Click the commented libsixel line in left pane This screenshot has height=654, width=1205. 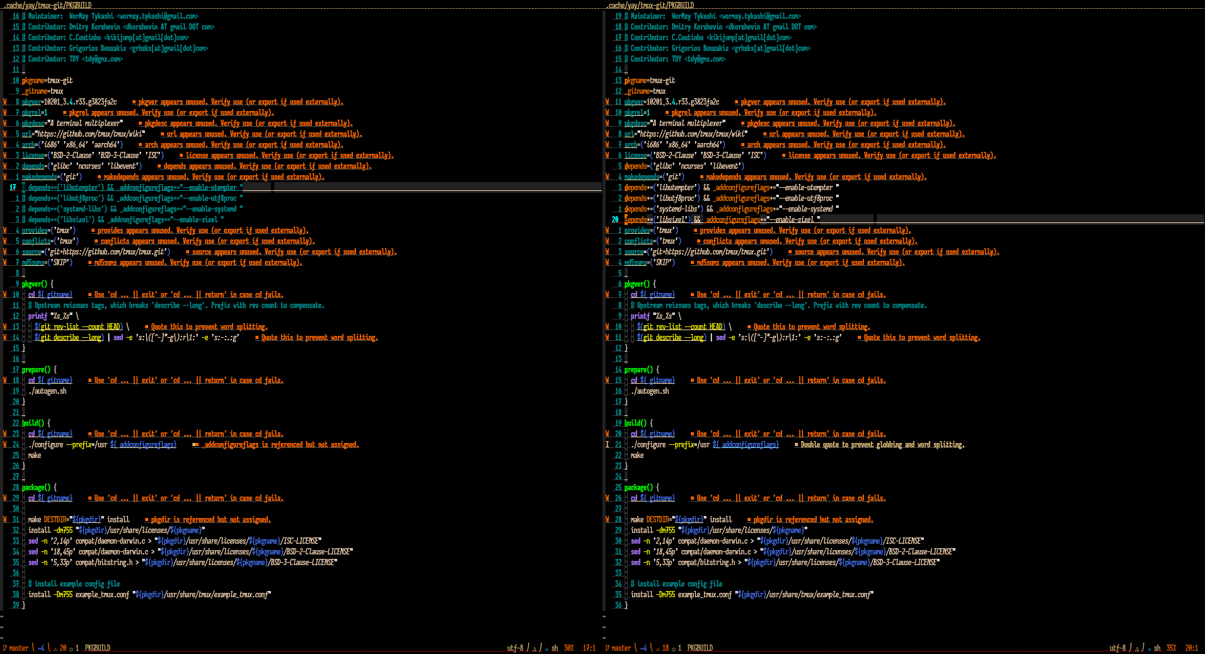coord(123,220)
